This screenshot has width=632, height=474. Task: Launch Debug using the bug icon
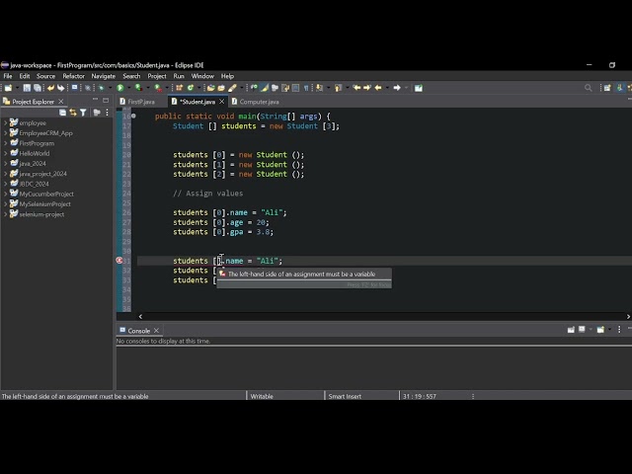pyautogui.click(x=101, y=88)
